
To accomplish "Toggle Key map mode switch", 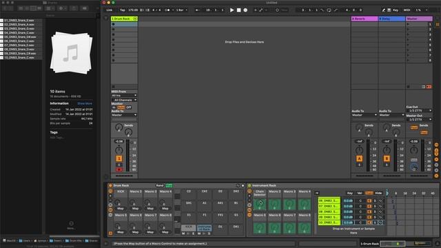I will tap(396, 10).
